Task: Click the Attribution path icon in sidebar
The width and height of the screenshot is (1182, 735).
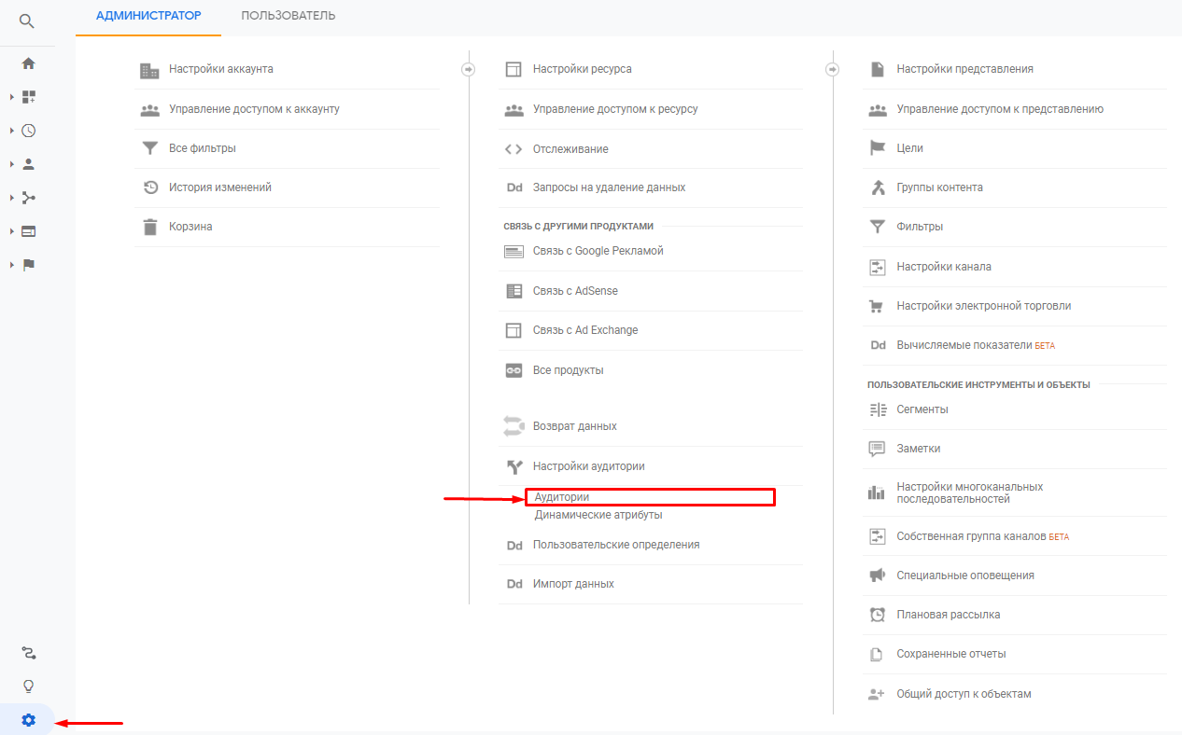Action: click(28, 653)
